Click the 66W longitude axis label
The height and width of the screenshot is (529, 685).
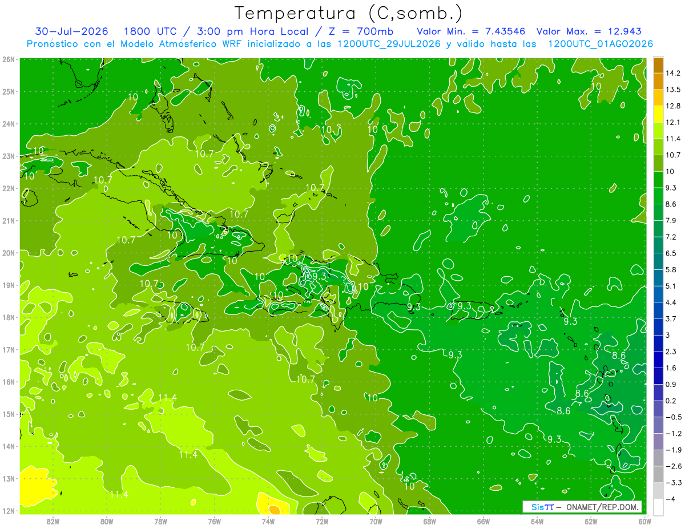[x=483, y=522]
